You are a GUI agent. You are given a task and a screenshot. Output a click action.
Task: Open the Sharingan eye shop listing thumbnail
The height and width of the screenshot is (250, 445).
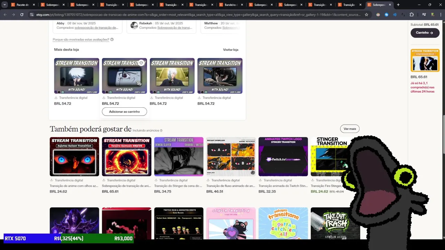[x=124, y=76]
